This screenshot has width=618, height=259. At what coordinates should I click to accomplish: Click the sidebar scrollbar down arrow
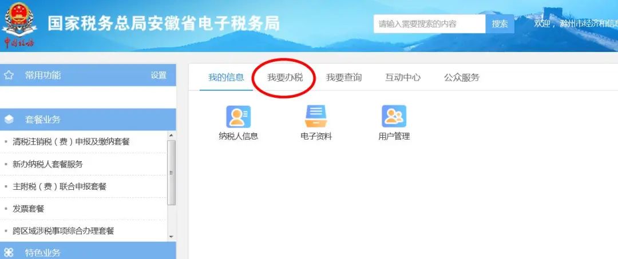point(171,237)
